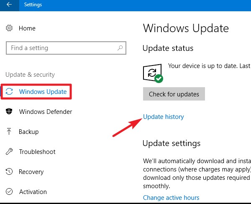Click the Settings title in the title bar

[x=33, y=5]
